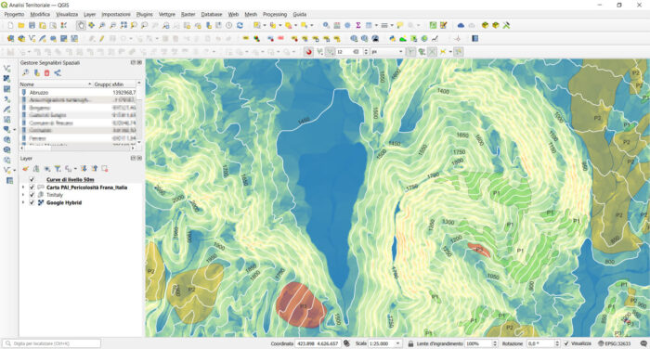Open layer styling brush in Layer panel
The height and width of the screenshot is (349, 650).
[25, 169]
